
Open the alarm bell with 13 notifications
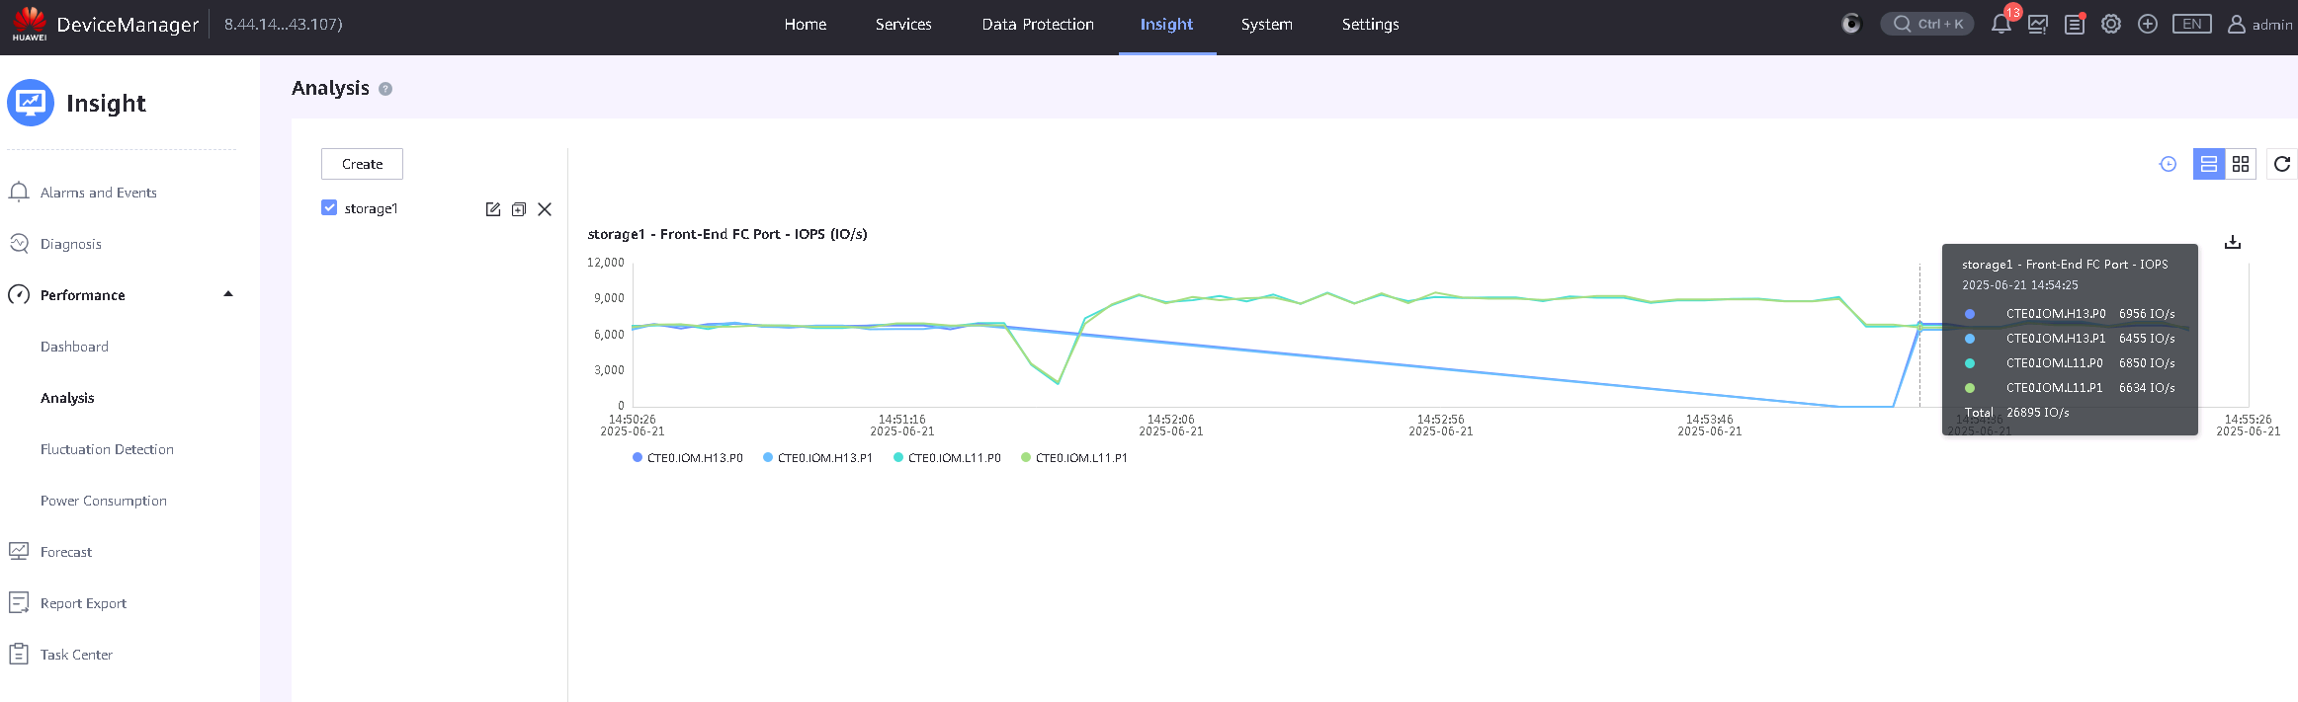2001,24
